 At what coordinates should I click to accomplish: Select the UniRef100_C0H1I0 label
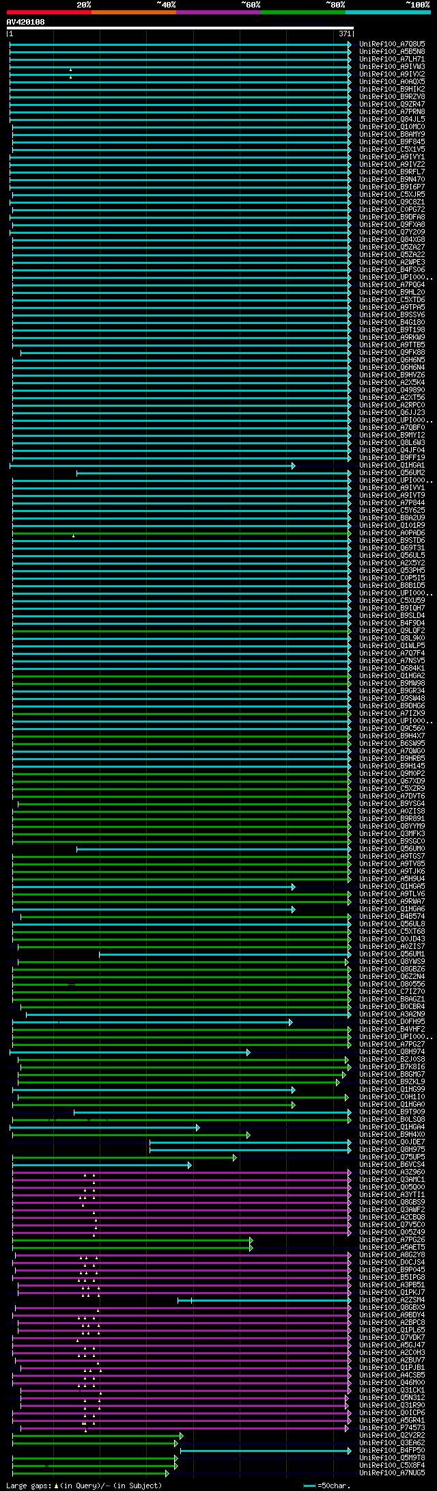[392, 1097]
